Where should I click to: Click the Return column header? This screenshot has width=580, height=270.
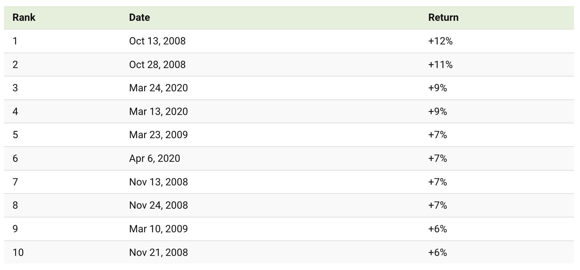tap(443, 17)
